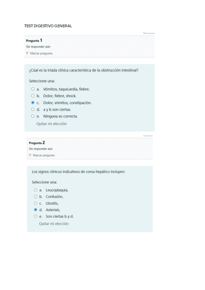
Task: Select the Glositis radio button
Action: point(36,203)
